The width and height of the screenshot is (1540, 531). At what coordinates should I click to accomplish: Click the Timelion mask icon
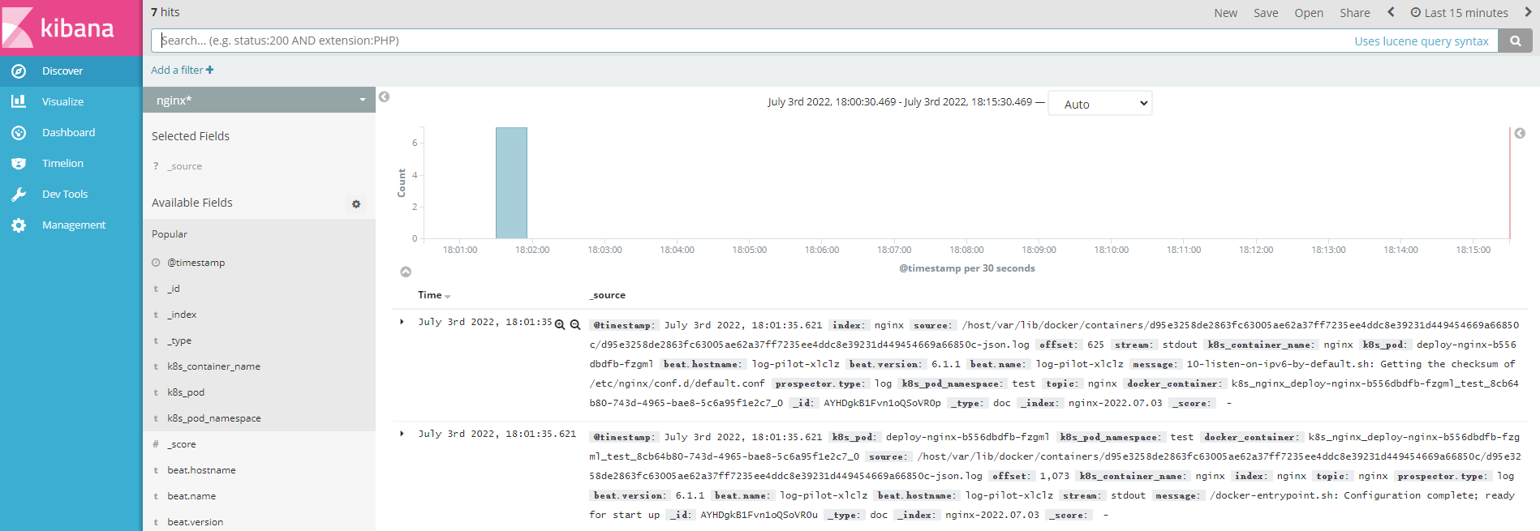(x=19, y=163)
